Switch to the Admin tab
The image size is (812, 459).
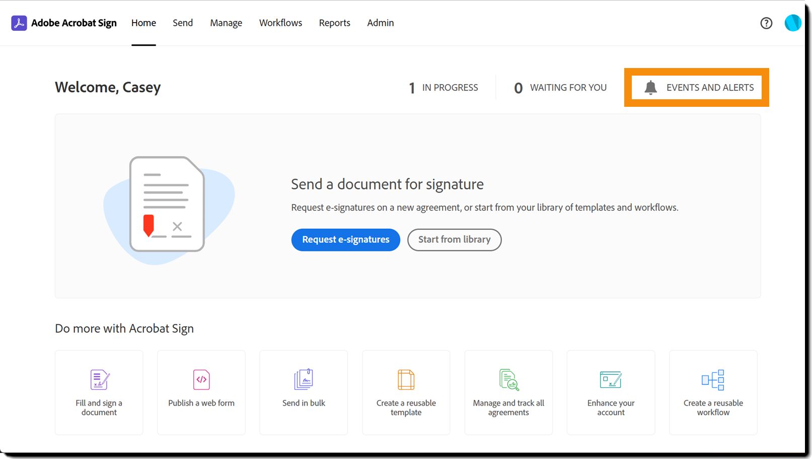pyautogui.click(x=381, y=23)
